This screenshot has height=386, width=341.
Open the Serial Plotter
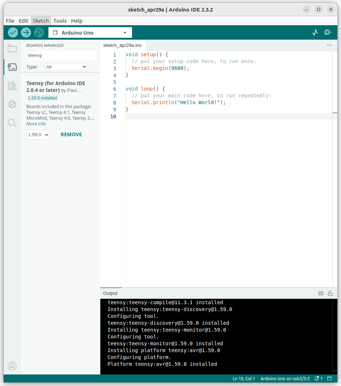tap(315, 32)
